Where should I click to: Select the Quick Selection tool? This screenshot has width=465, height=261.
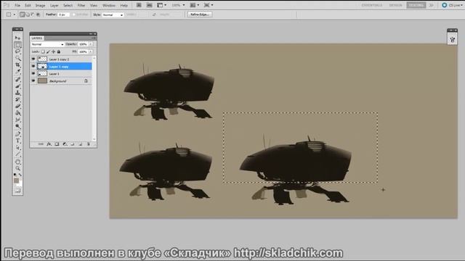[x=17, y=58]
